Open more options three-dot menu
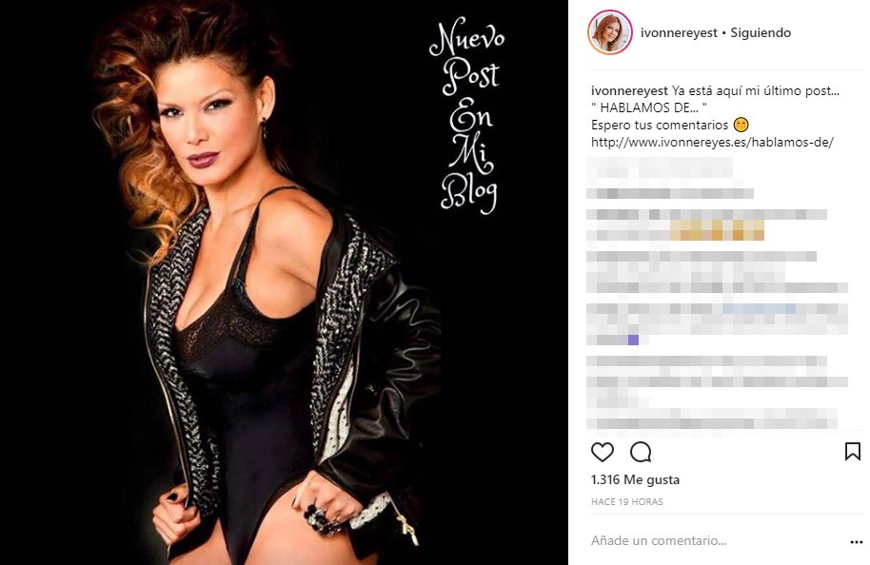This screenshot has width=870, height=565. coord(856,542)
